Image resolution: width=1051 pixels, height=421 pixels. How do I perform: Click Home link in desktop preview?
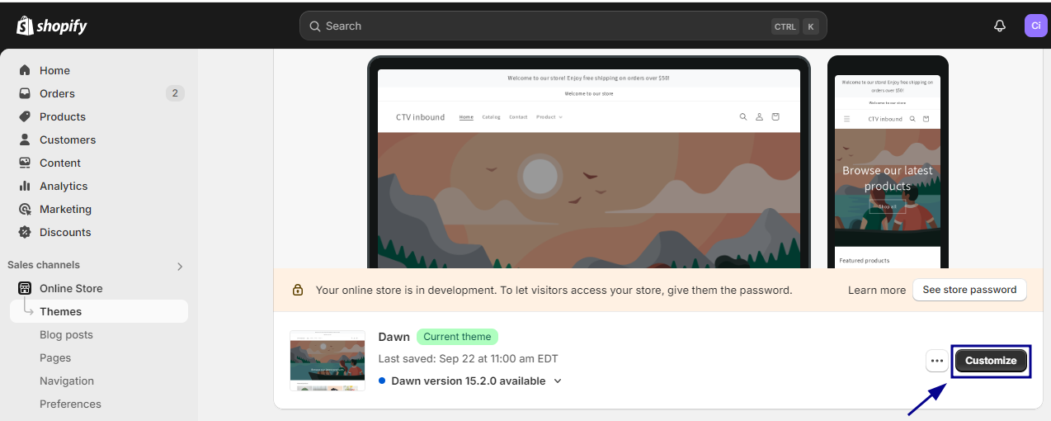pyautogui.click(x=466, y=117)
